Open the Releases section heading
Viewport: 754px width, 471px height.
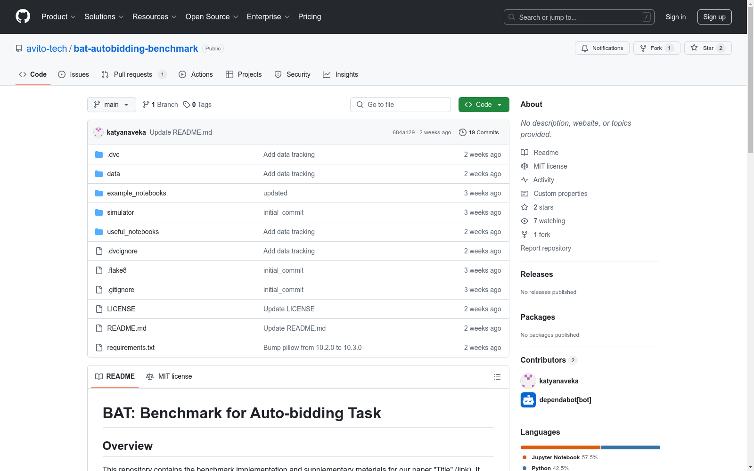coord(537,275)
